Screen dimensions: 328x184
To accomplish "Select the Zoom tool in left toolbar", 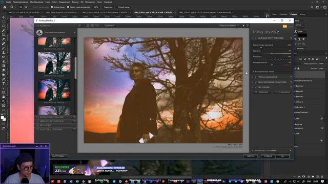I will 4,101.
